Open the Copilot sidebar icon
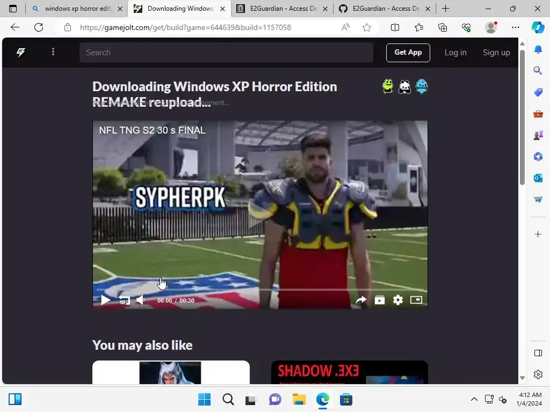 [538, 27]
